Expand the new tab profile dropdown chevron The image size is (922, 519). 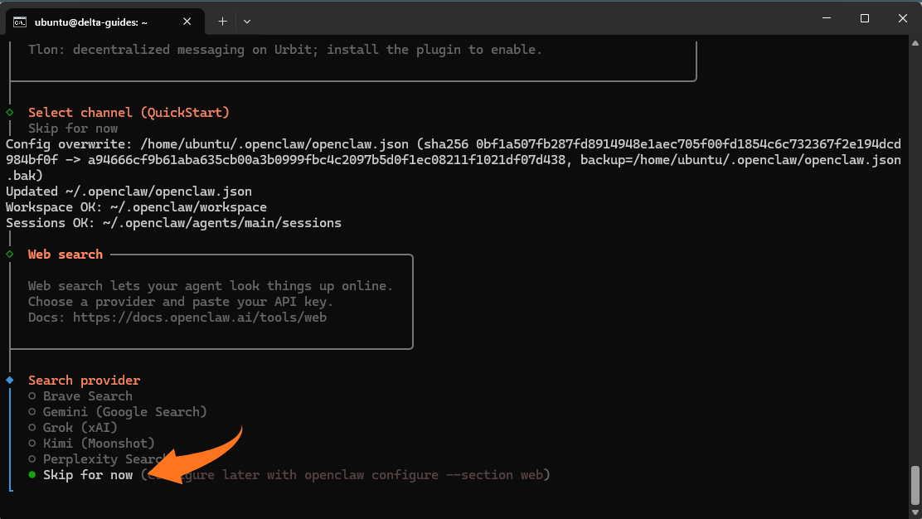coord(247,21)
